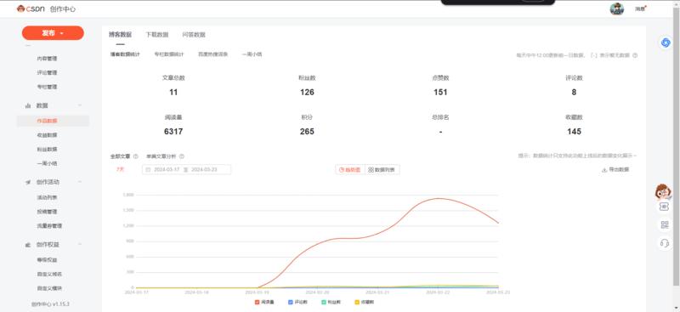Click the 阅读量 value 6317
680x312 pixels.
point(173,132)
